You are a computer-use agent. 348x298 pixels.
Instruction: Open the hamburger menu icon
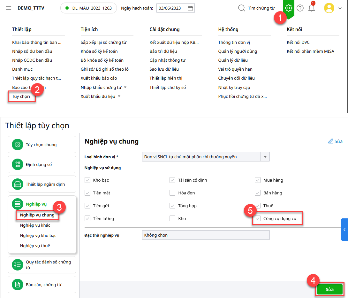(x=9, y=8)
